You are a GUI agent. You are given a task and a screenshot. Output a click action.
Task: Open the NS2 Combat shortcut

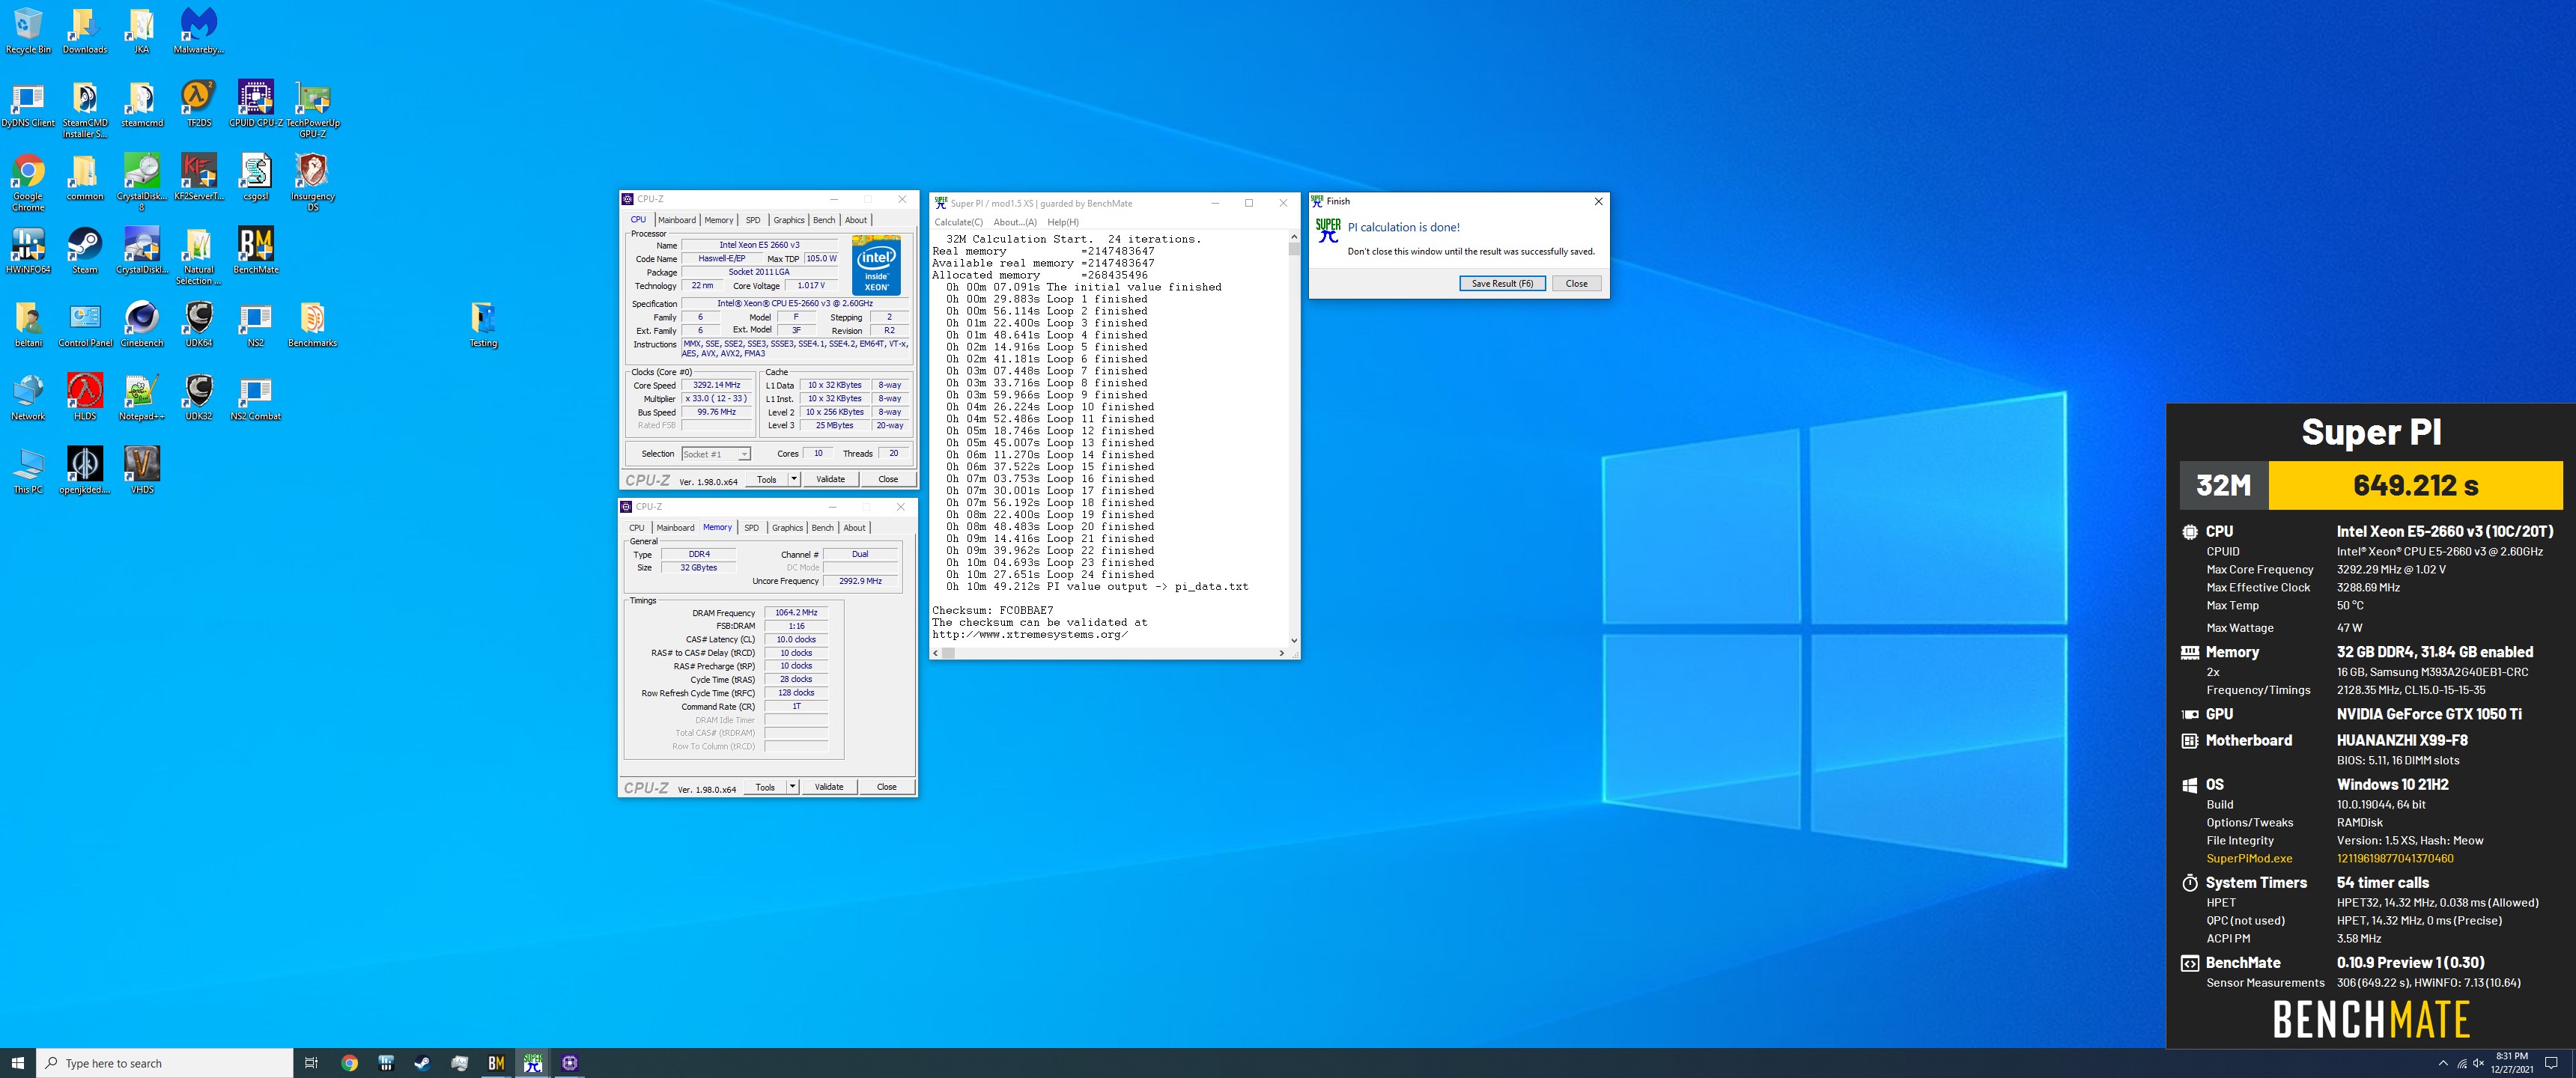(x=256, y=397)
